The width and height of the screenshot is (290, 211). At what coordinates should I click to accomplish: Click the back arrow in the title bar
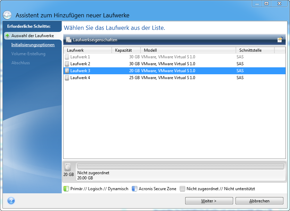click(7, 15)
